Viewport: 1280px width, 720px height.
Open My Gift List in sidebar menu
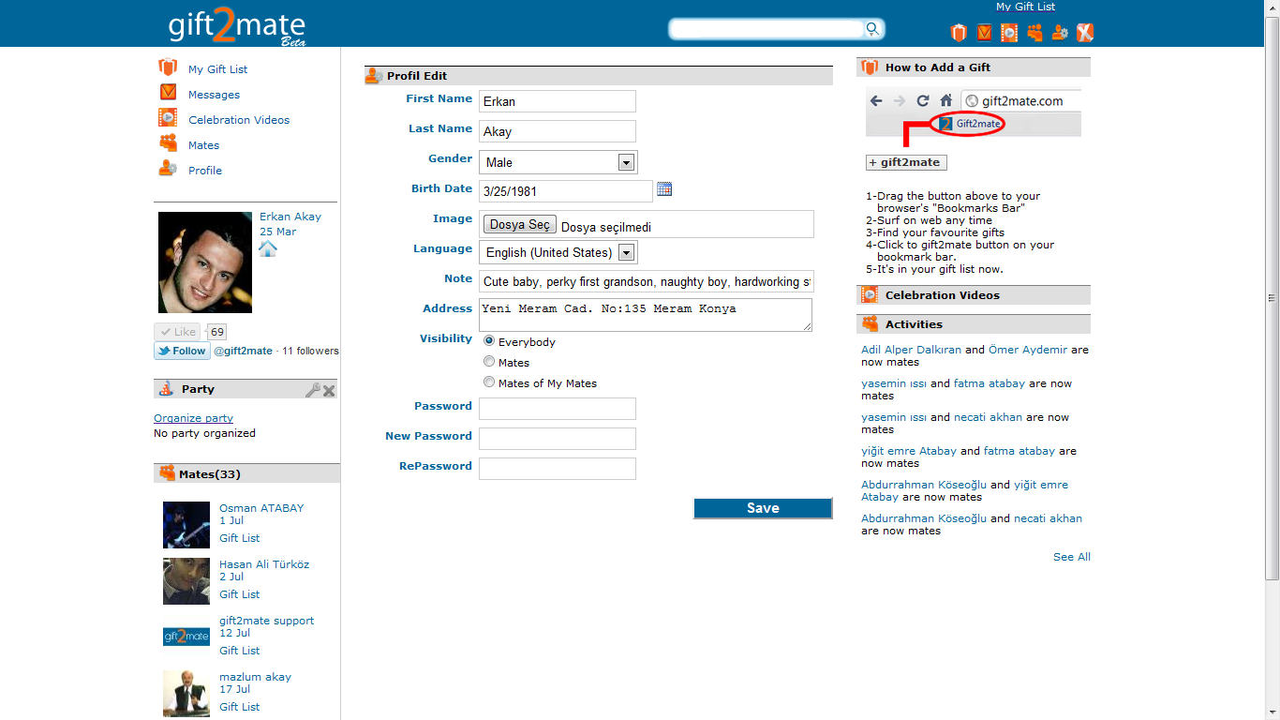[x=217, y=69]
